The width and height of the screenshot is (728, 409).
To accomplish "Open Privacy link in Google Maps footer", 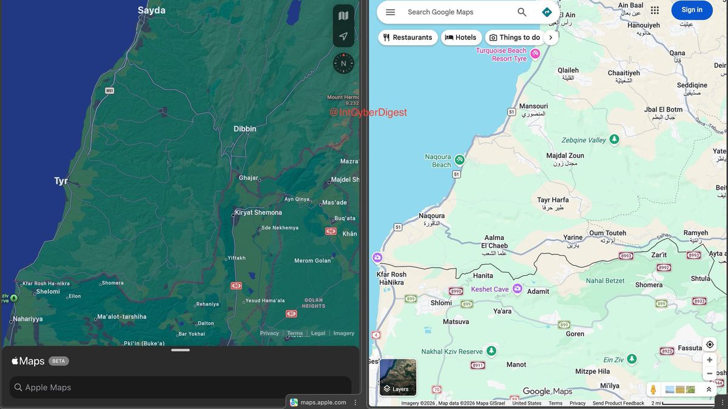I will click(x=578, y=403).
